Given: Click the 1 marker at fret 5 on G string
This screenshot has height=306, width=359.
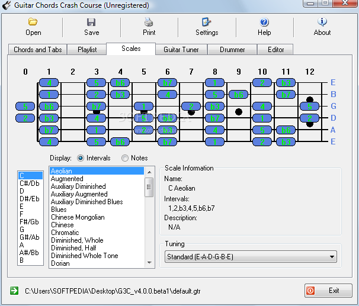Looking at the screenshot, I should coord(143,107).
